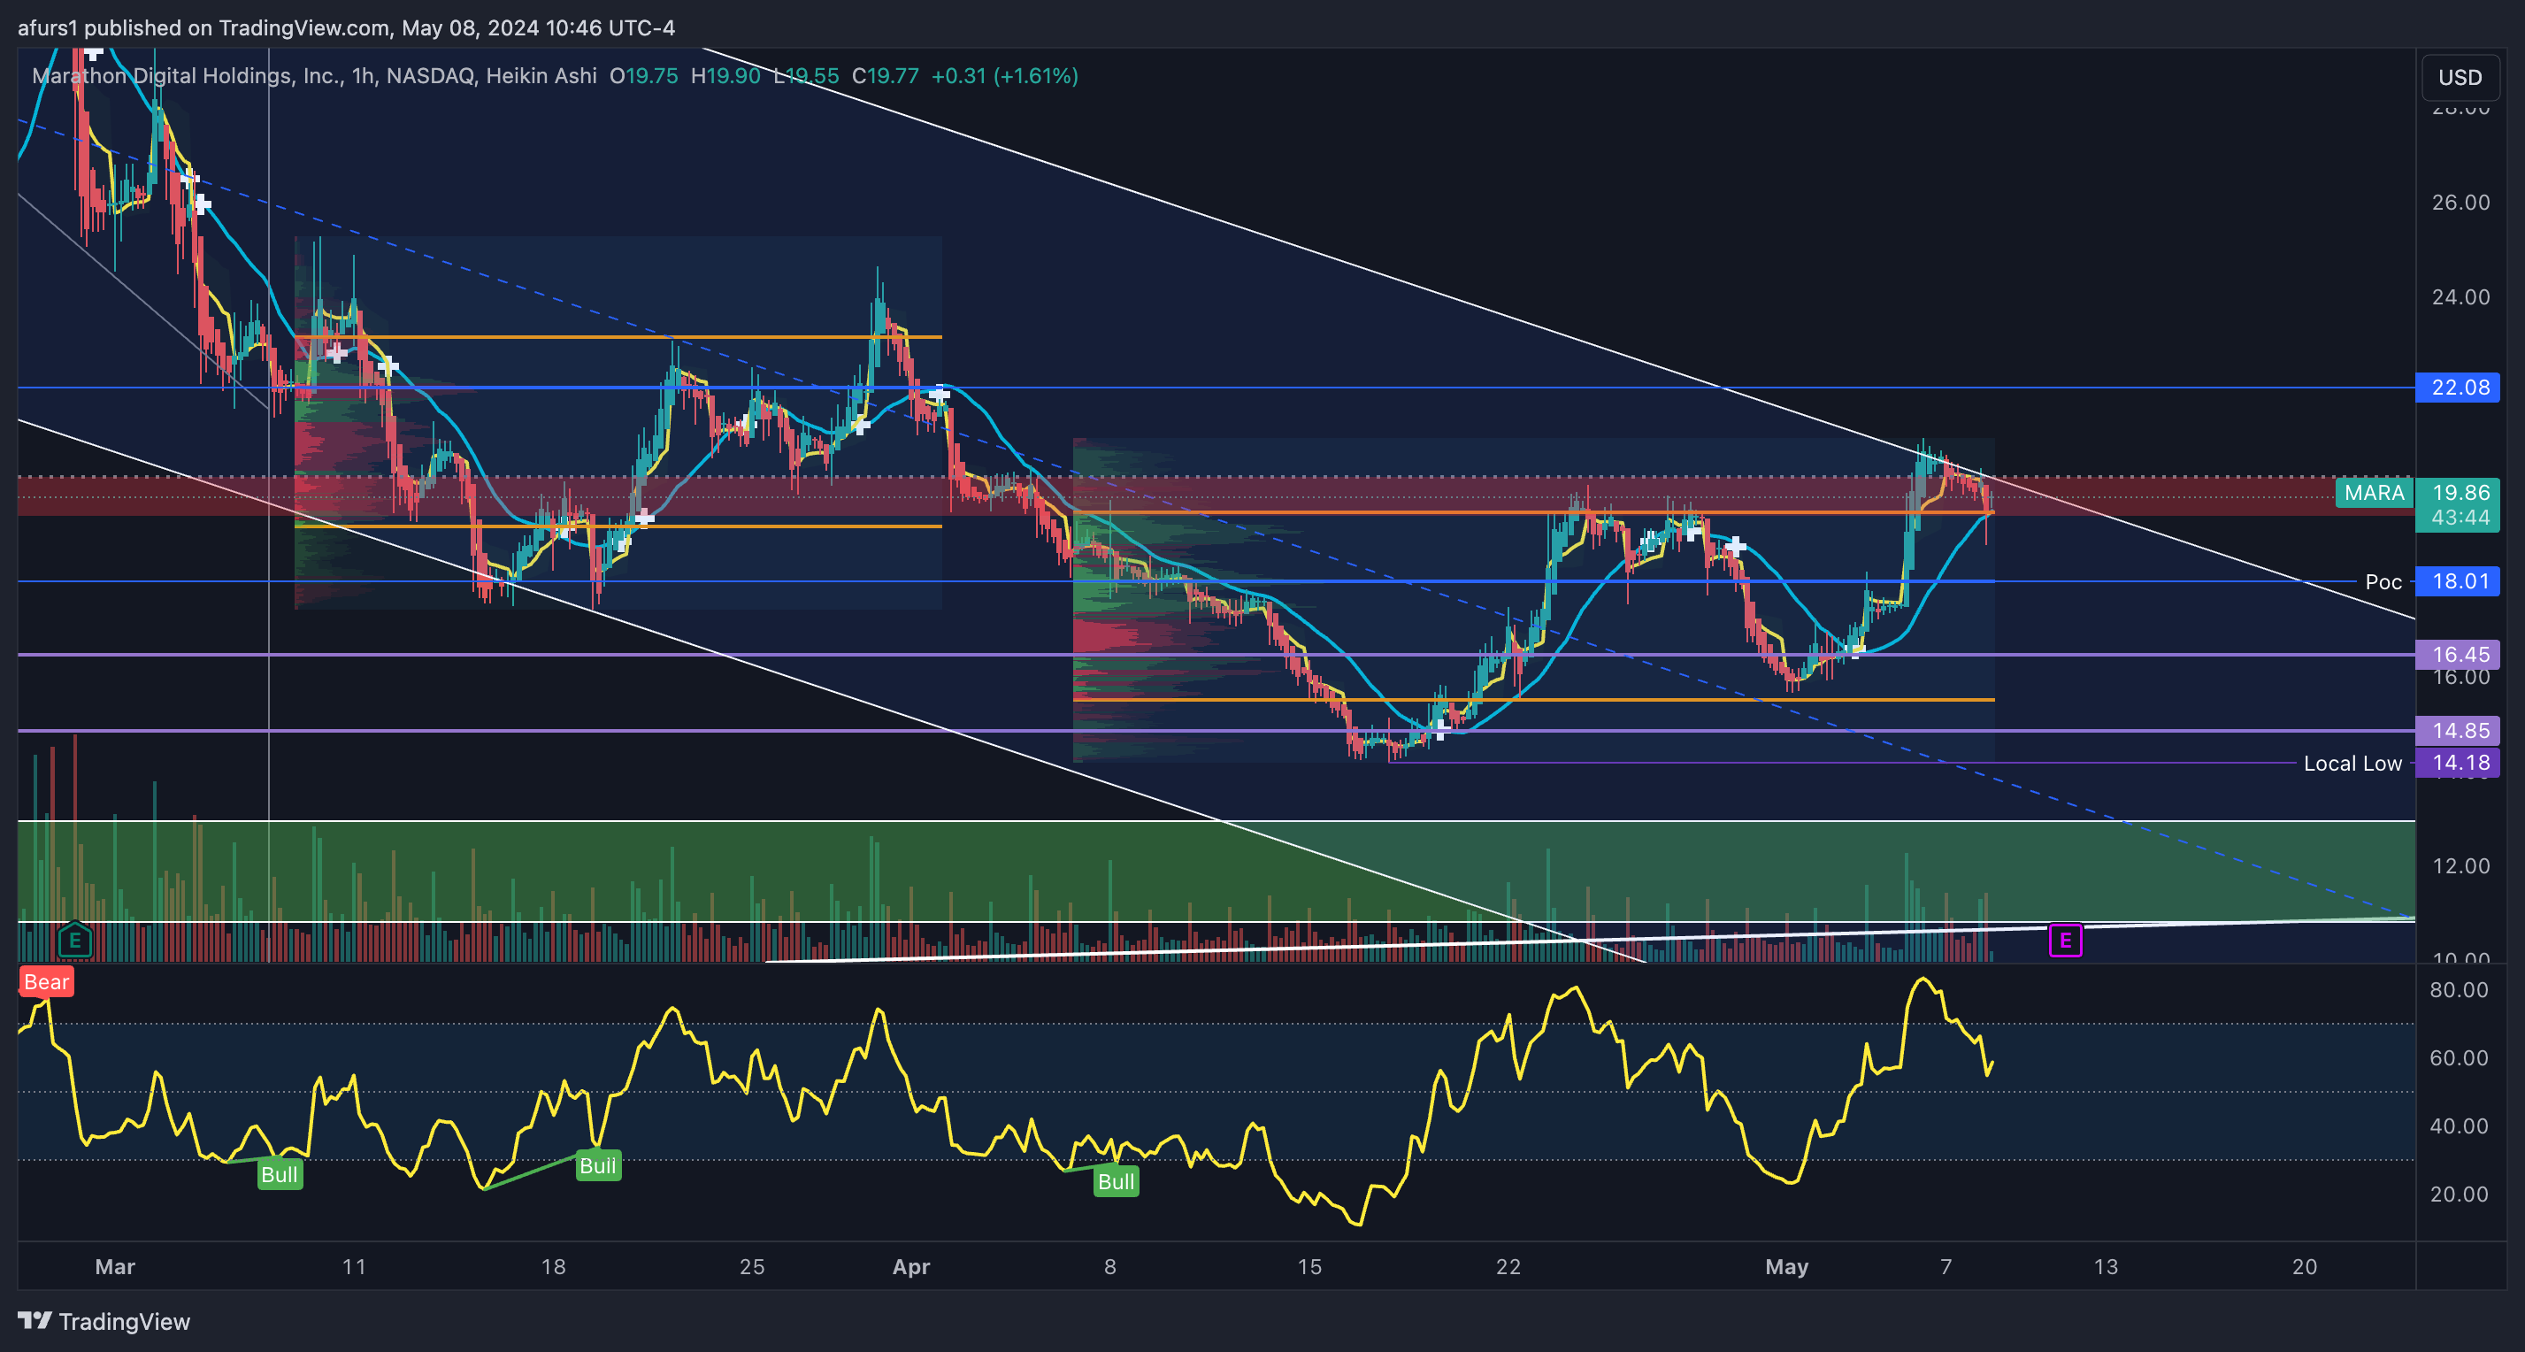Click the 12.00 price axis value
The image size is (2525, 1352).
(x=2460, y=865)
